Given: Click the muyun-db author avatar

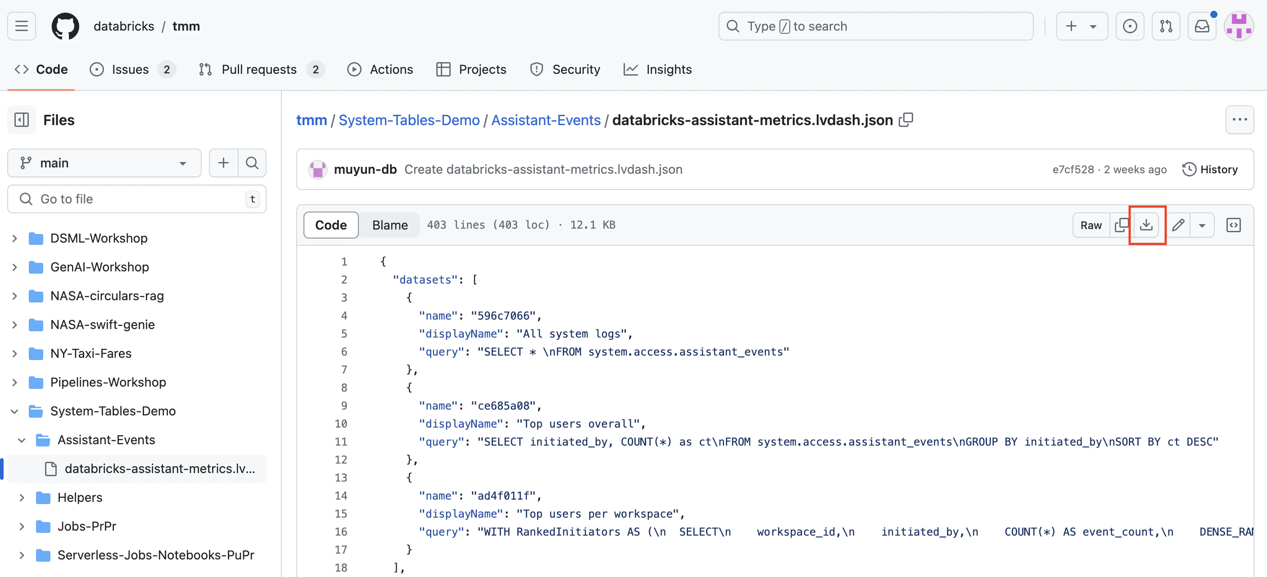Looking at the screenshot, I should pyautogui.click(x=318, y=170).
